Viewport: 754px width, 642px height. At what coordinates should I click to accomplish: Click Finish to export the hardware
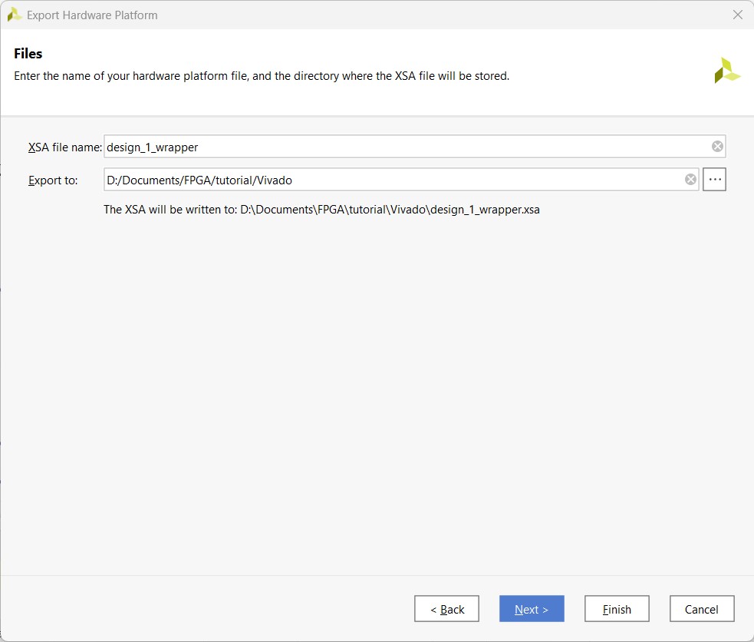tap(617, 609)
